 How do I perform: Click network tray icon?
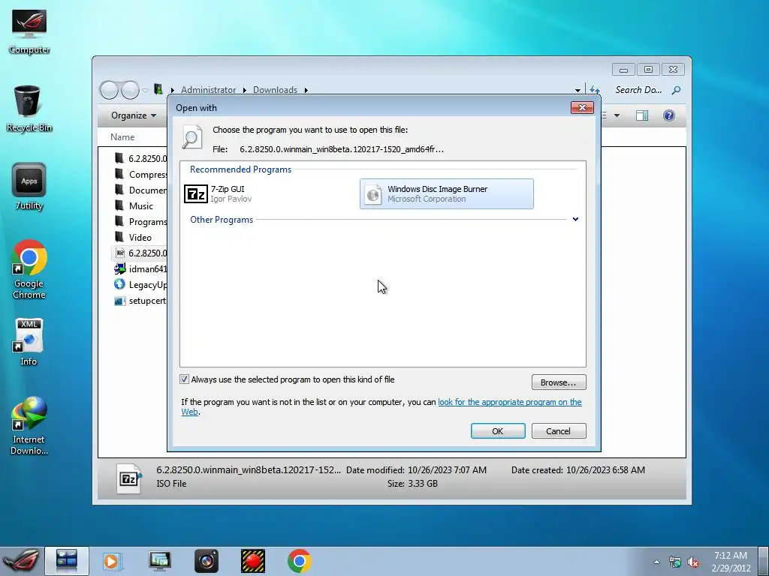(x=675, y=562)
